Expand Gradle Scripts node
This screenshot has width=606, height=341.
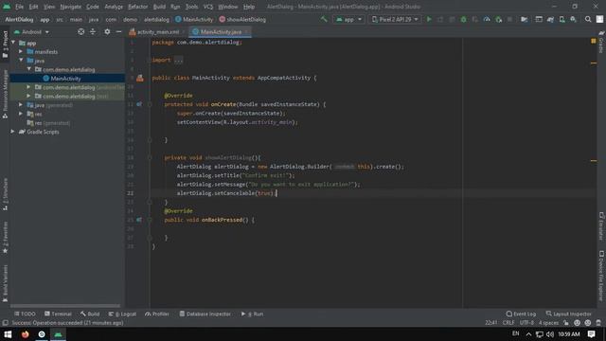point(12,132)
